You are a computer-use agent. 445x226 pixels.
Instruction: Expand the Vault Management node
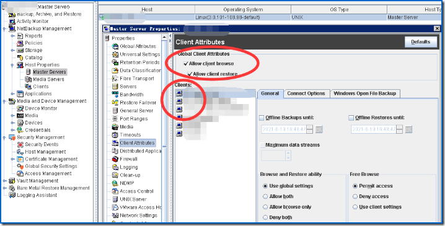(x=4, y=181)
